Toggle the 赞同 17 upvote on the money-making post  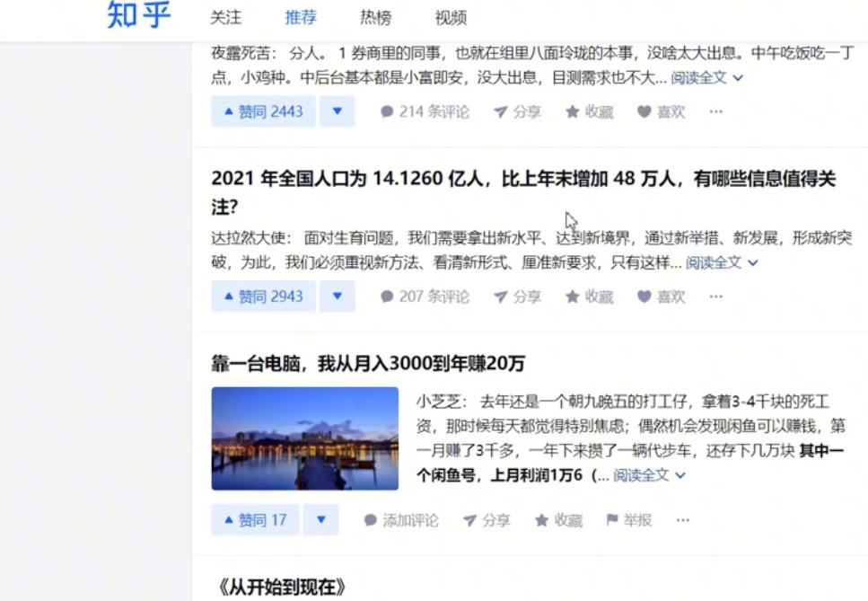tap(254, 519)
